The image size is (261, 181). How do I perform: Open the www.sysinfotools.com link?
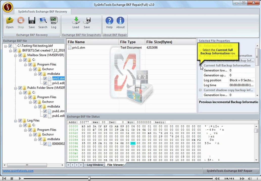pyautogui.click(x=18, y=171)
